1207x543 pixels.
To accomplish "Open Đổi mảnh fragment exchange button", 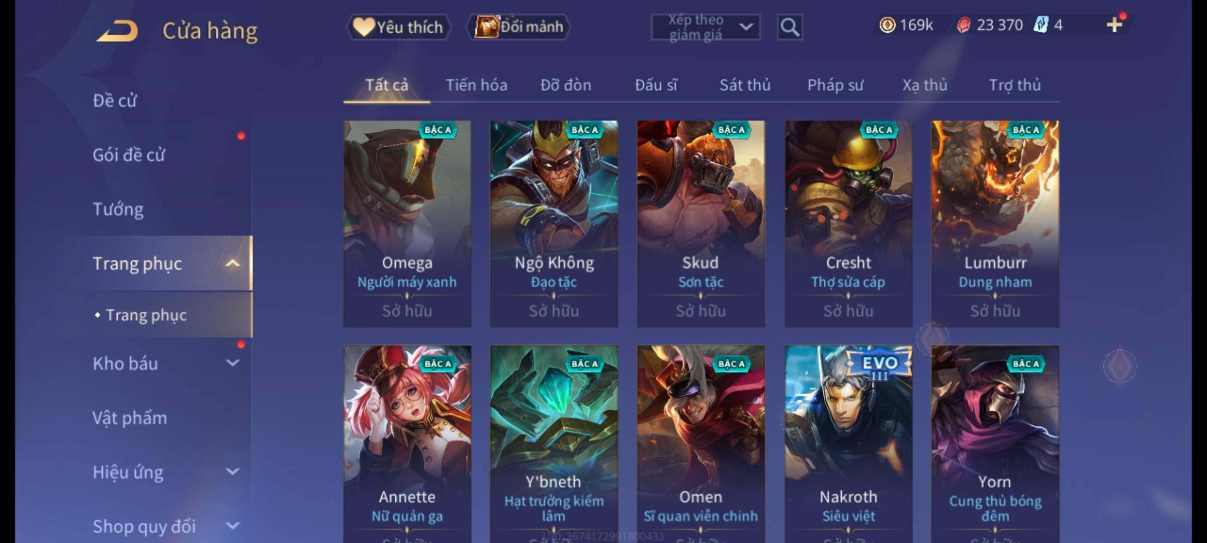I will (x=519, y=27).
